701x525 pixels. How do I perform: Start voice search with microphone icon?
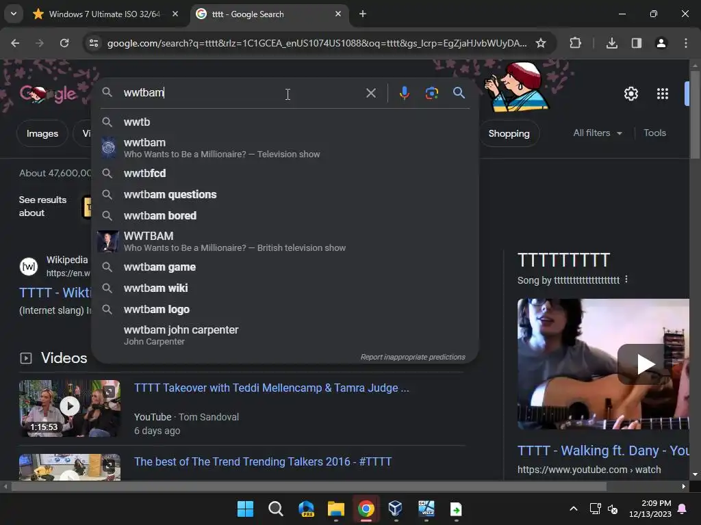[x=404, y=93]
